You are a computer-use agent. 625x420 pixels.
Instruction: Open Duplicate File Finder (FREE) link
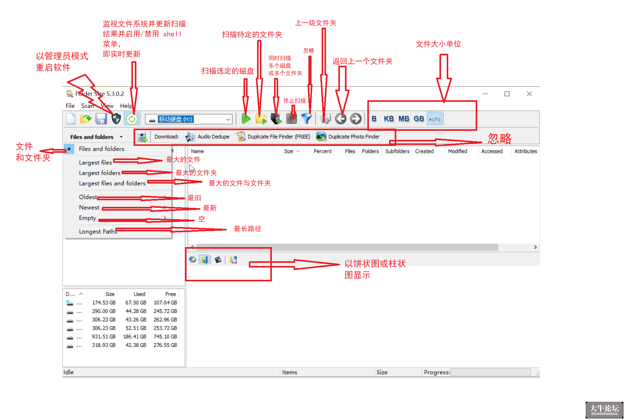(x=273, y=136)
